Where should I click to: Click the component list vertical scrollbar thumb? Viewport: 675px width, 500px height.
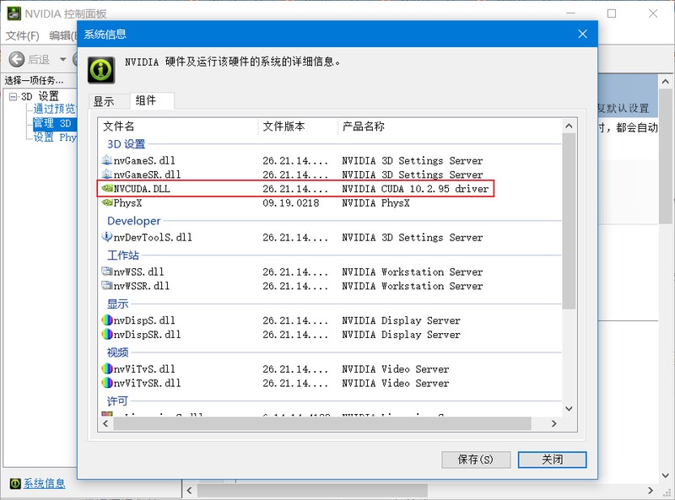[x=569, y=221]
